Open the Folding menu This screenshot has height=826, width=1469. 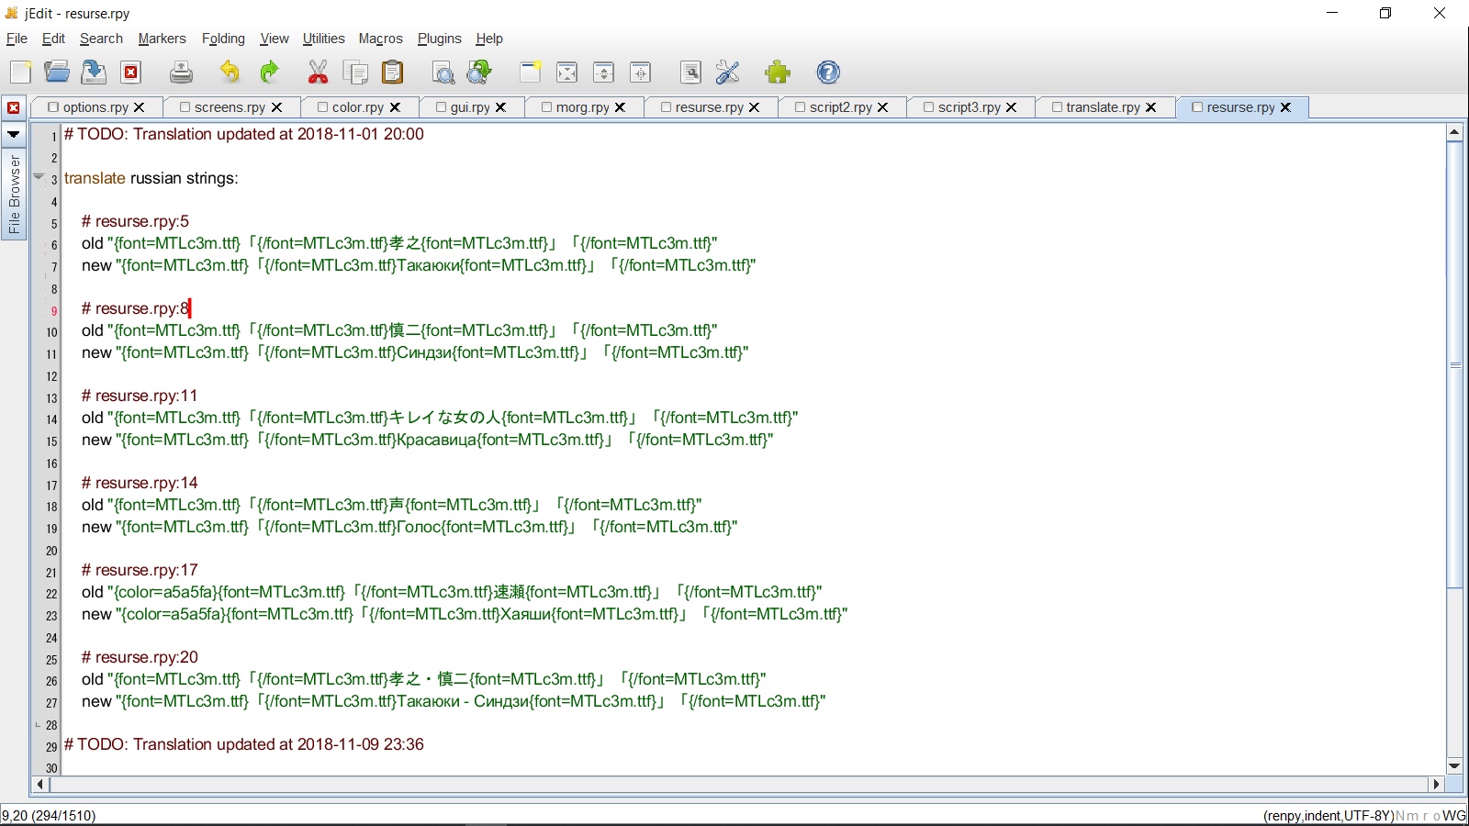pyautogui.click(x=223, y=39)
